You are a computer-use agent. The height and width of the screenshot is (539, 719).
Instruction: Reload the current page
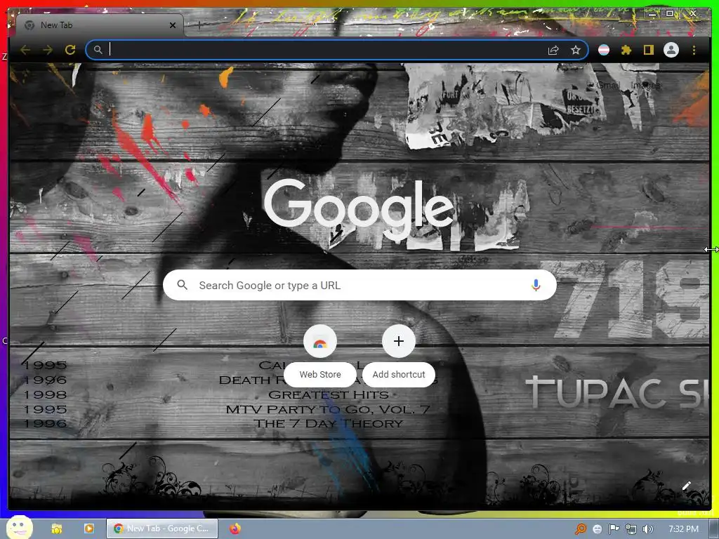pos(70,50)
